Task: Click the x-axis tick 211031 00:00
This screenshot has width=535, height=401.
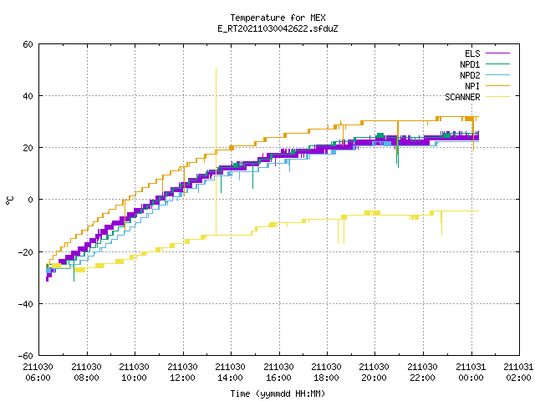Action: click(x=471, y=373)
